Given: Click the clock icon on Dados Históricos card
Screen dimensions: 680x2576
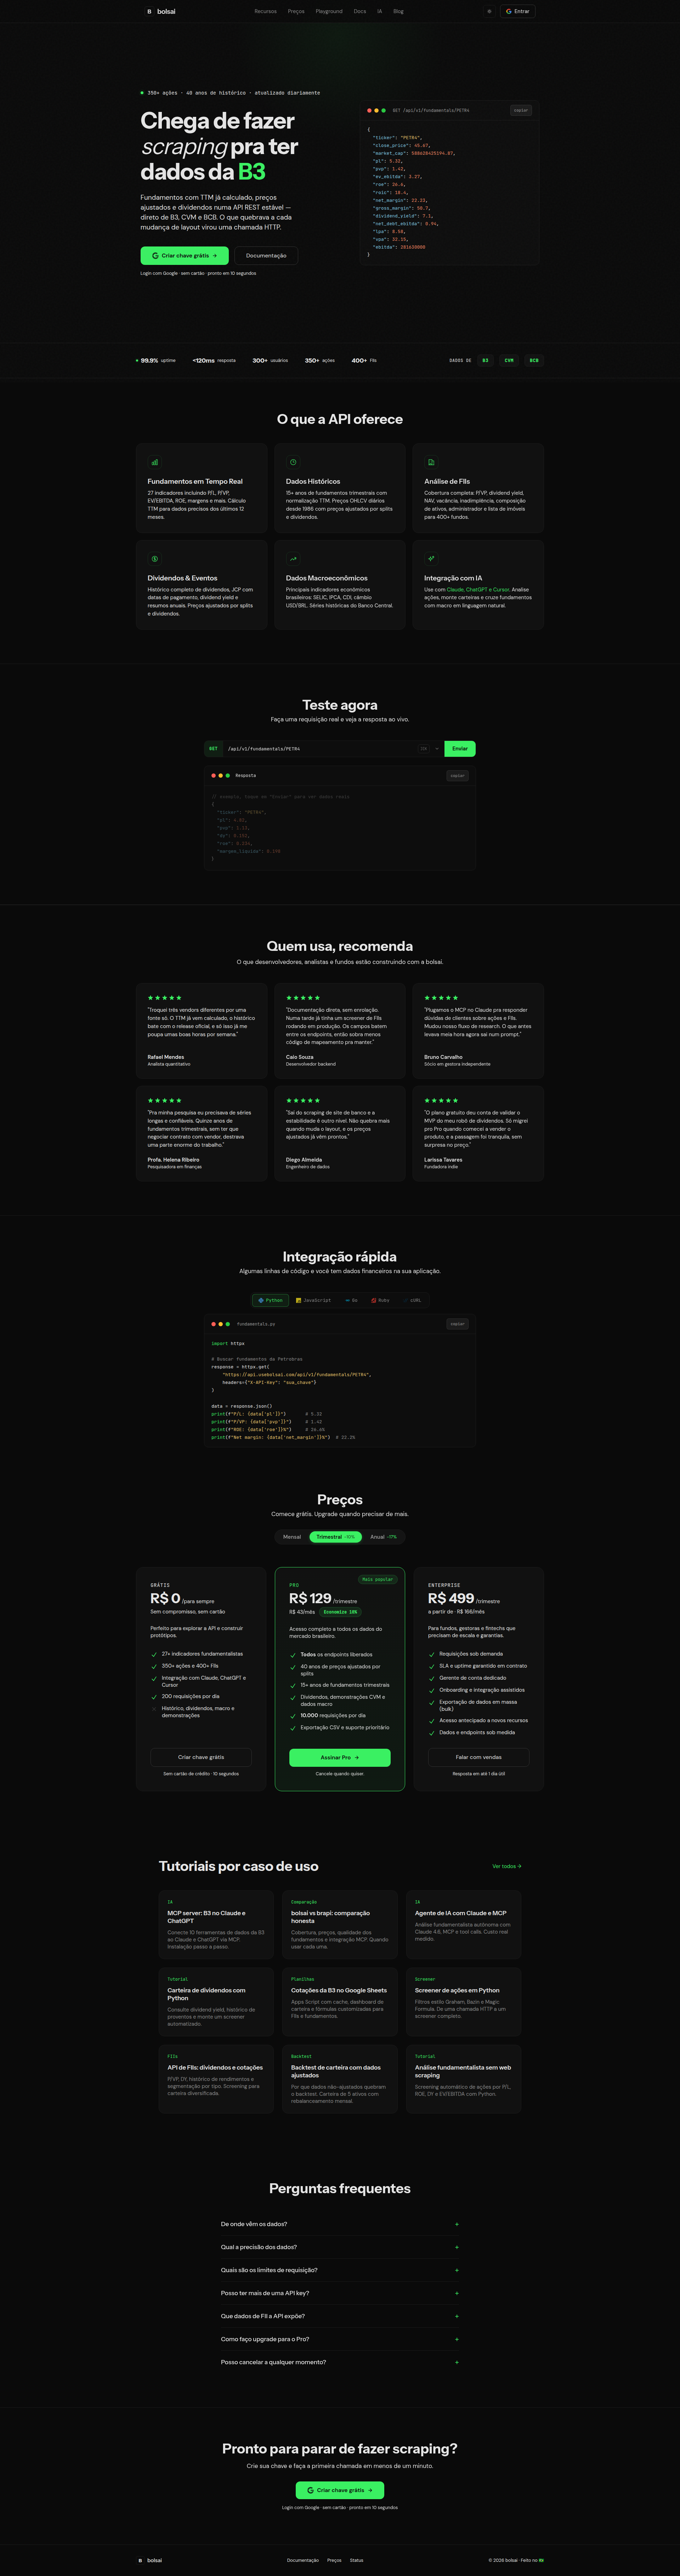Looking at the screenshot, I should coord(293,462).
